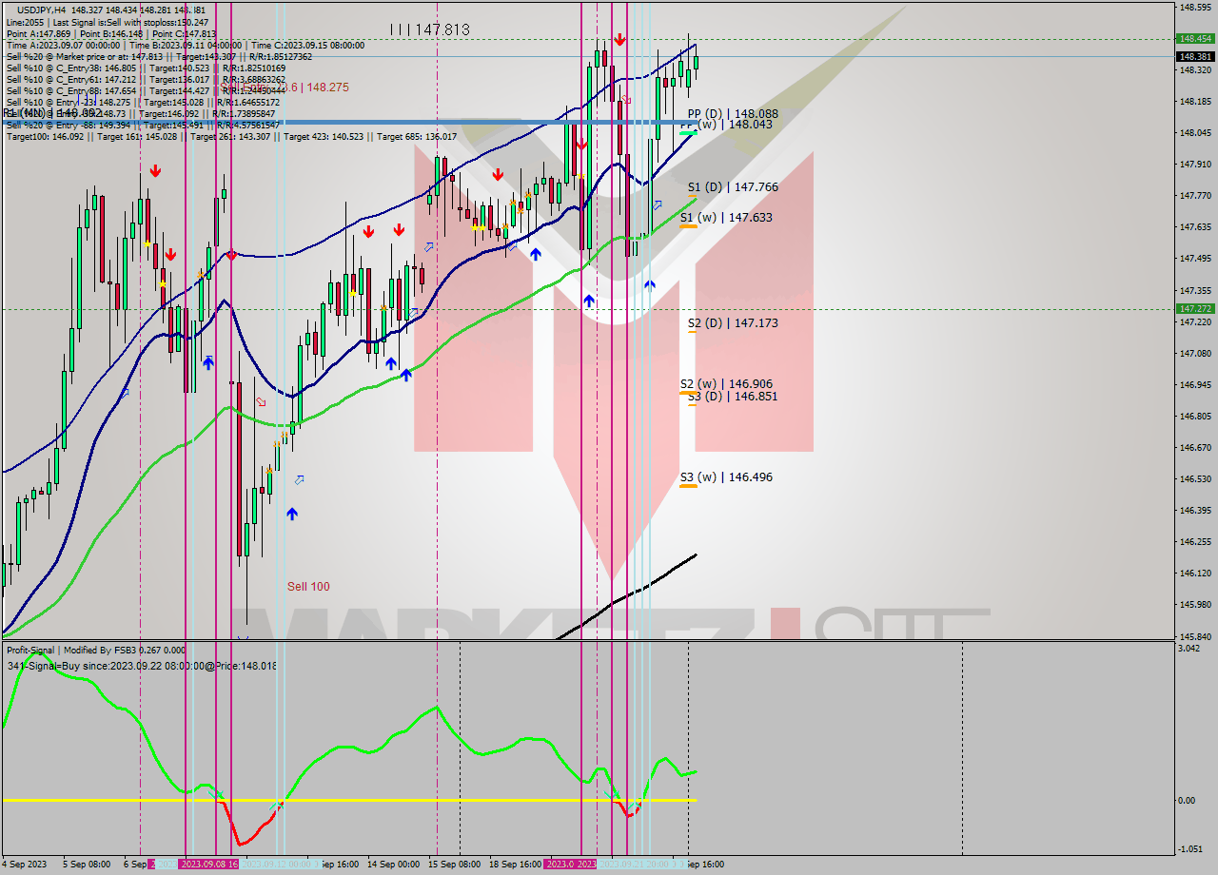Click 147.910 on the price axis

[x=1194, y=164]
